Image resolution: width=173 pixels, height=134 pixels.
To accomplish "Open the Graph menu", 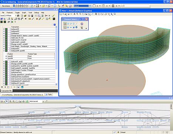I will [24, 13].
